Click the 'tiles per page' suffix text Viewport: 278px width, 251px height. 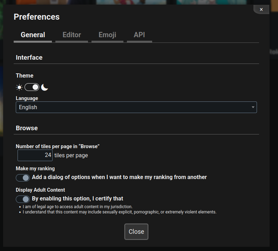71,155
